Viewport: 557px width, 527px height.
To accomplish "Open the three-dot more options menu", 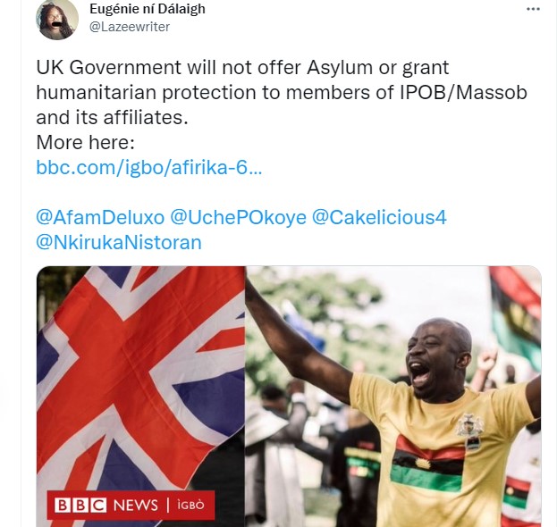I will (533, 9).
